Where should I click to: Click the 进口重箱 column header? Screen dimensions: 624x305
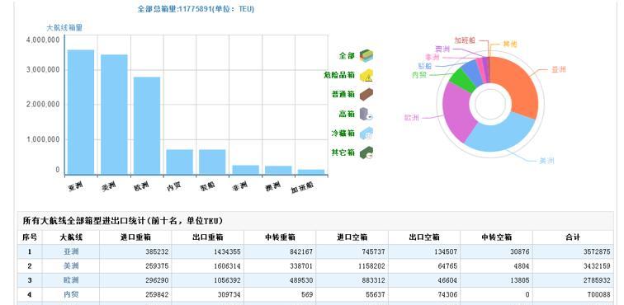[135, 237]
